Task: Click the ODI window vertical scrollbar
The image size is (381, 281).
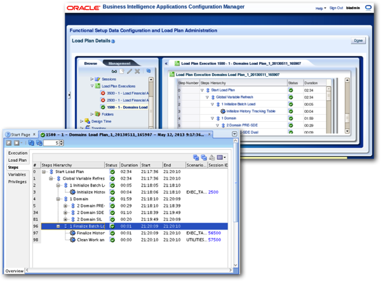Action: 236,202
